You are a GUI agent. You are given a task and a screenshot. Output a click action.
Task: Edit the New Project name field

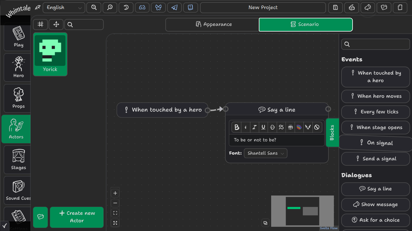pyautogui.click(x=263, y=8)
